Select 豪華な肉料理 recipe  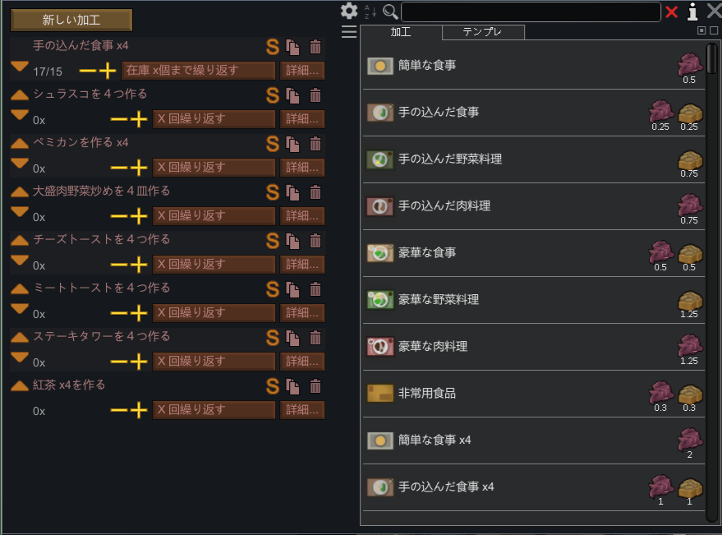(x=534, y=347)
